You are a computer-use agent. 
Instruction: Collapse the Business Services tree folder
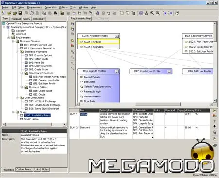(x=13, y=41)
